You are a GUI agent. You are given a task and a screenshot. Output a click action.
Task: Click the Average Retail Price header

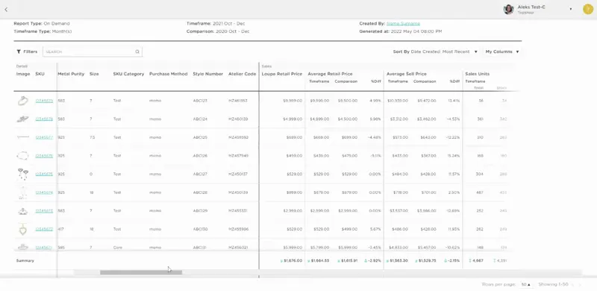tap(330, 74)
